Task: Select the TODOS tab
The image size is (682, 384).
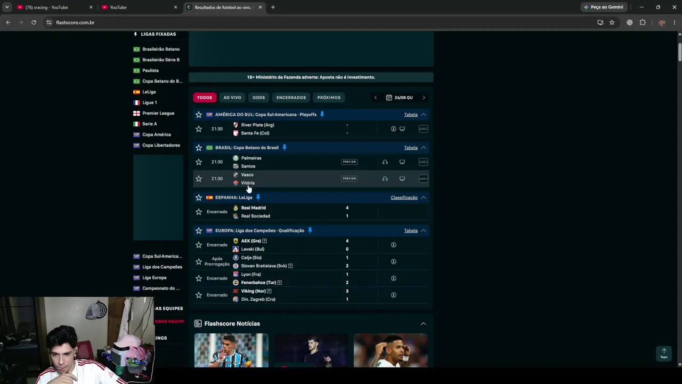Action: [x=205, y=98]
